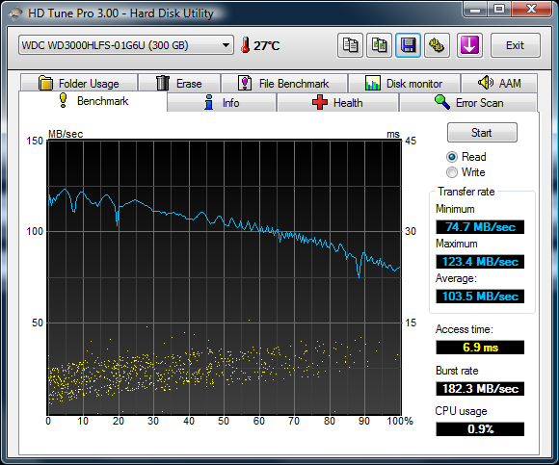
Task: Expand the WDC WD3000HLFS drive dropdown arrow
Action: [226, 45]
